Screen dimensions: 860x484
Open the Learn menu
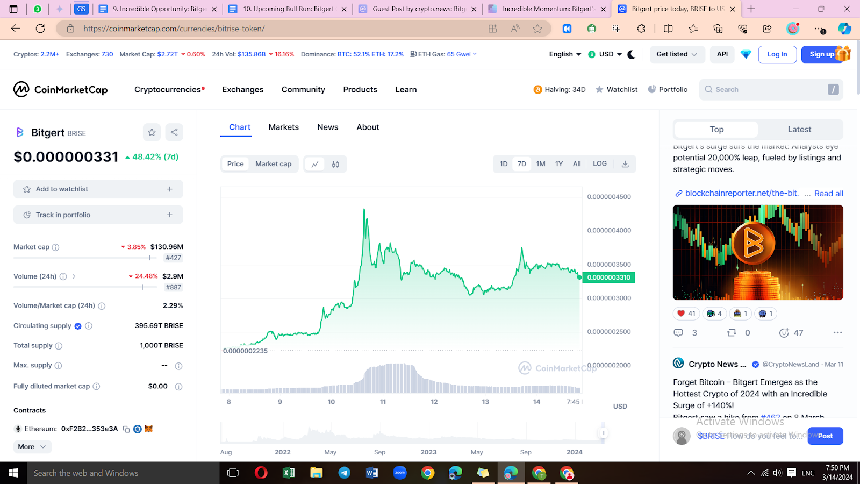point(406,90)
